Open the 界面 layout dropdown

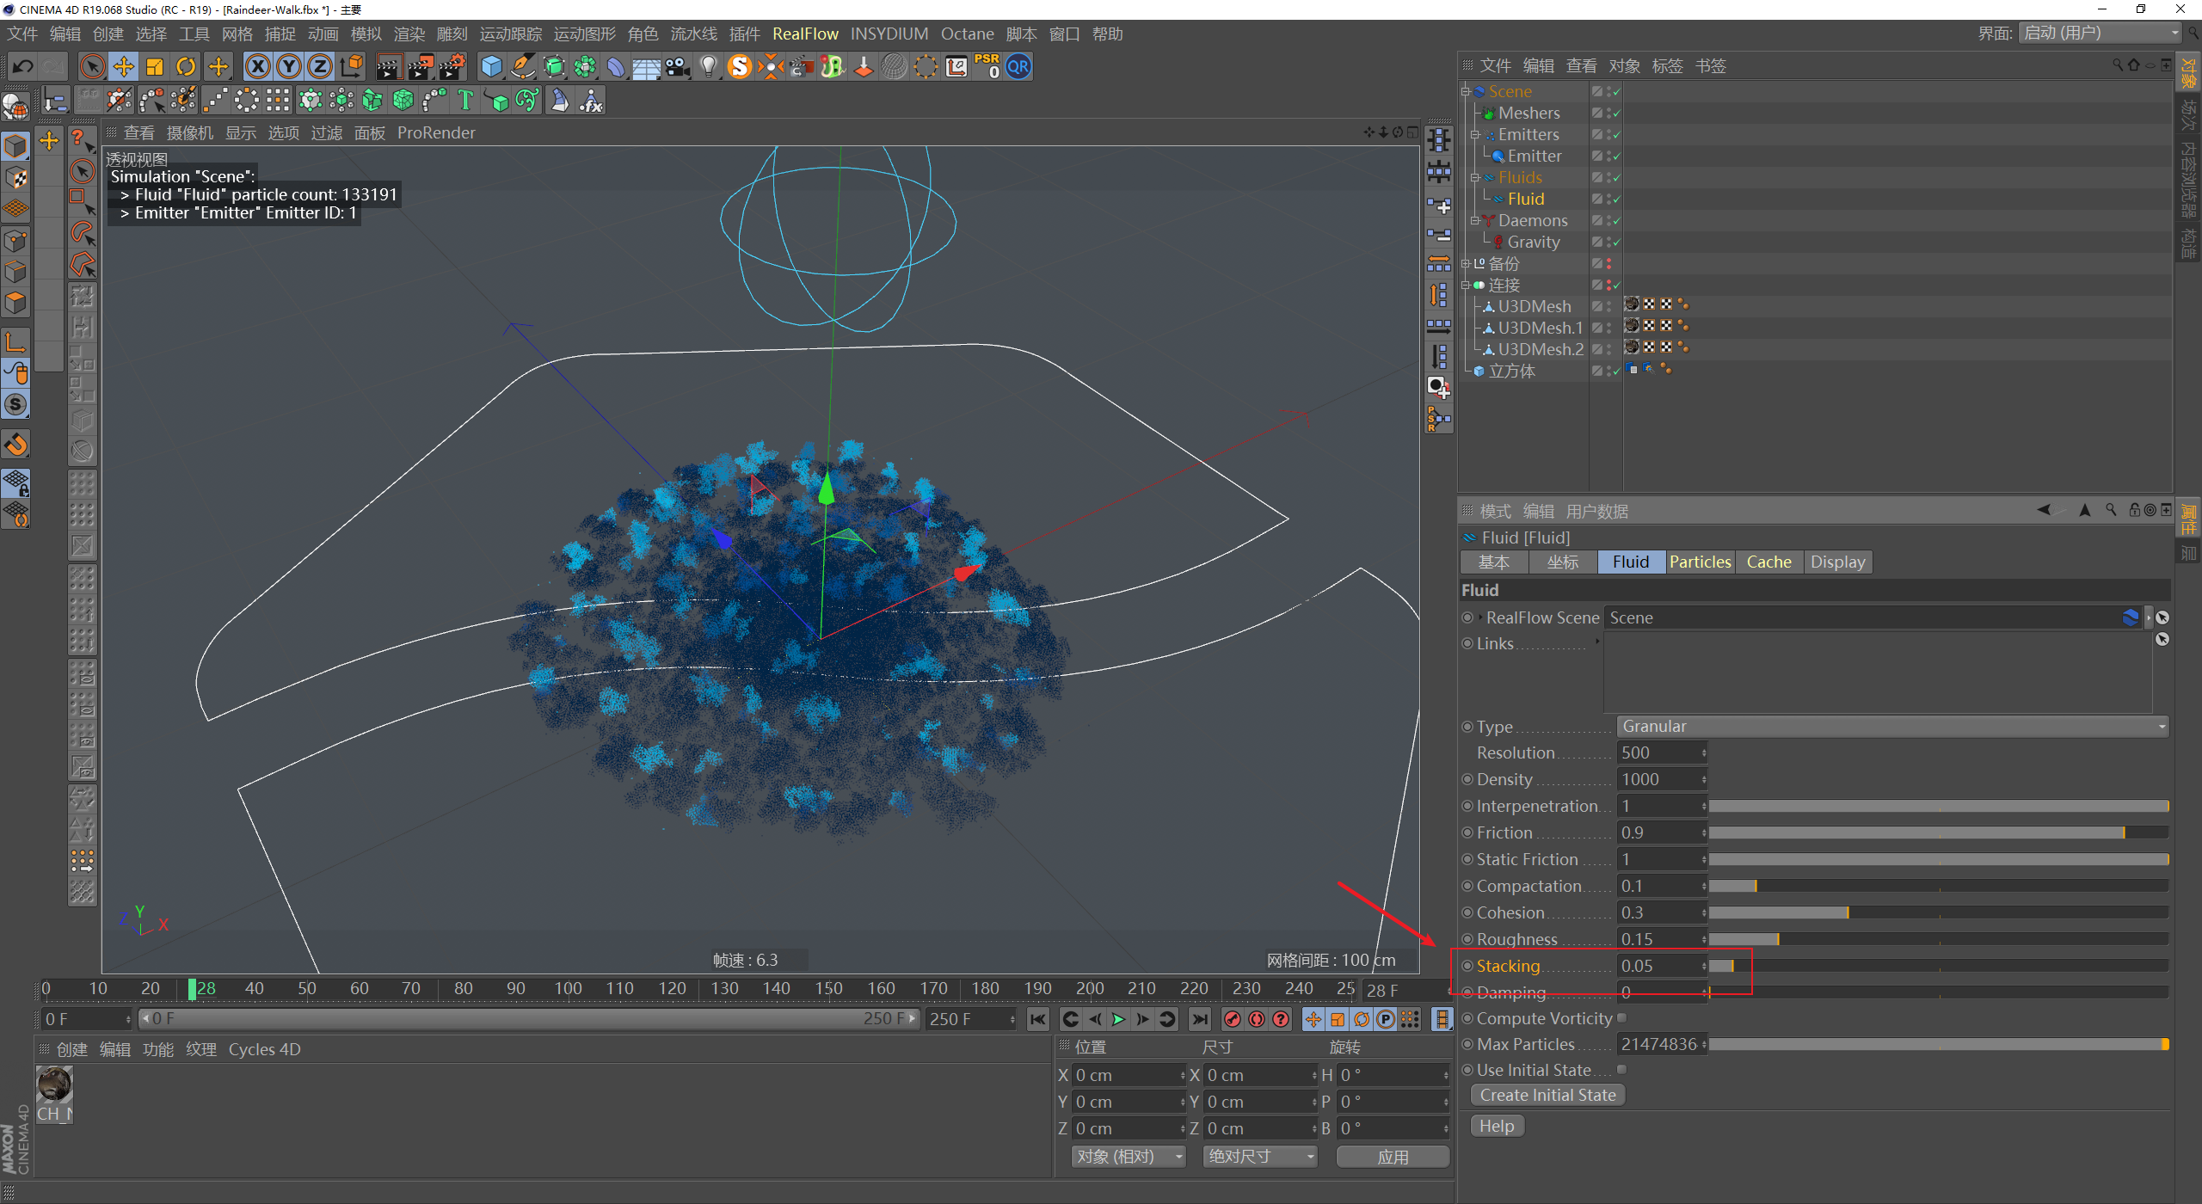pyautogui.click(x=2100, y=34)
